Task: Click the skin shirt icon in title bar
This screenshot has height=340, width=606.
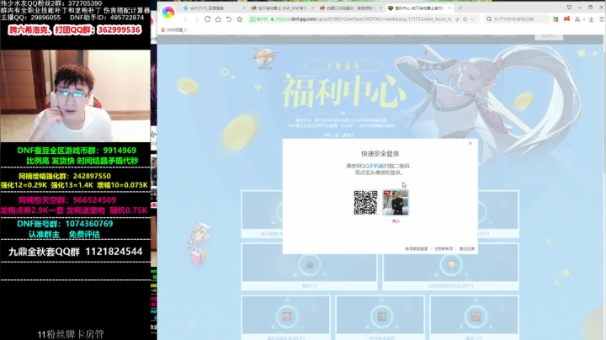Action: click(569, 8)
